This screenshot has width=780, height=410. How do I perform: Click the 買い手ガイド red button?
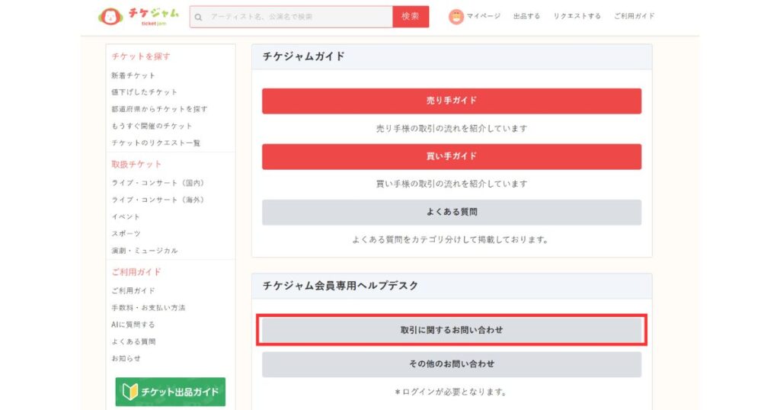[x=452, y=157]
